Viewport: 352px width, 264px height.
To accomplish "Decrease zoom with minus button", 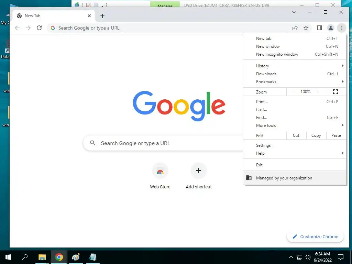I will coord(293,92).
